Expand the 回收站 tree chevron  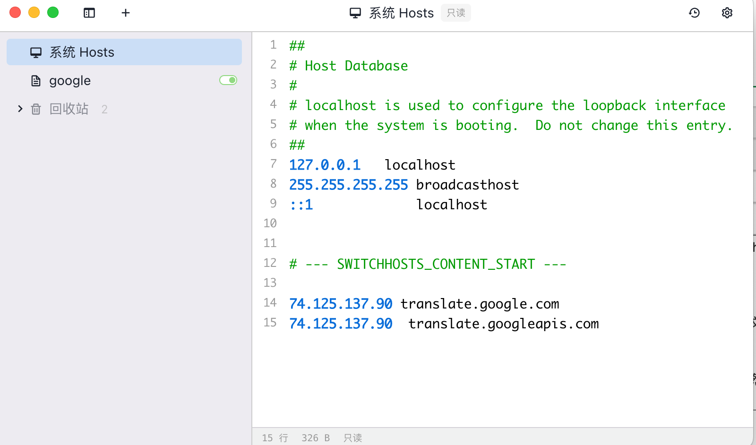[x=20, y=109]
